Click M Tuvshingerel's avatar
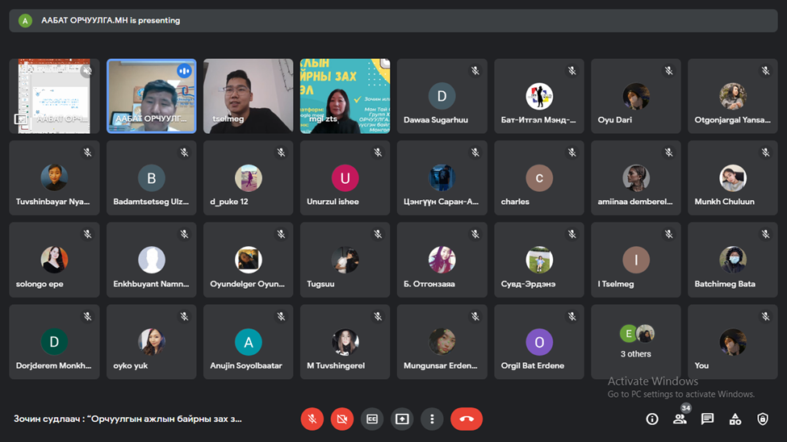Screen dimensions: 787x442 point(345,342)
